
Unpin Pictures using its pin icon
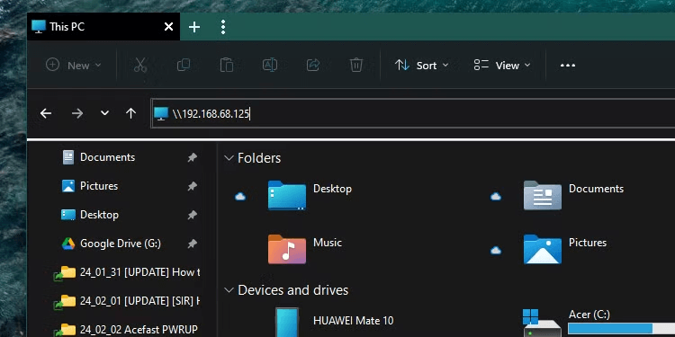192,187
